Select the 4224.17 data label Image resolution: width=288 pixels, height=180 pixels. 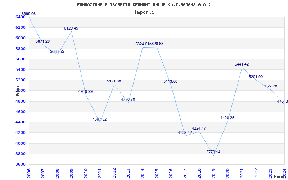(x=199, y=128)
